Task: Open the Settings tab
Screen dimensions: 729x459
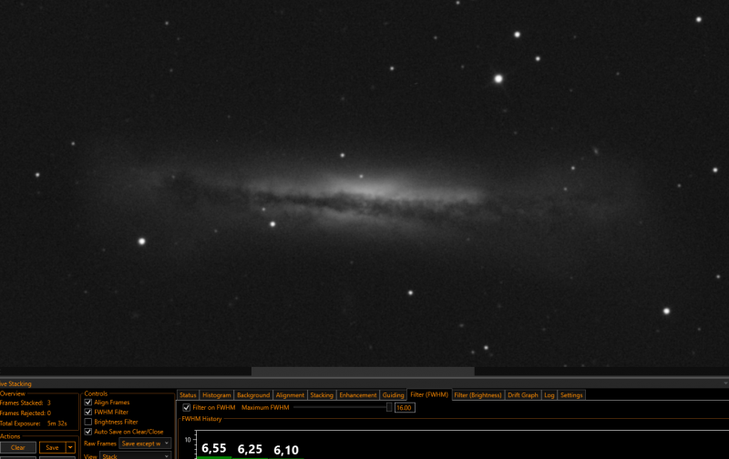Action: (571, 395)
